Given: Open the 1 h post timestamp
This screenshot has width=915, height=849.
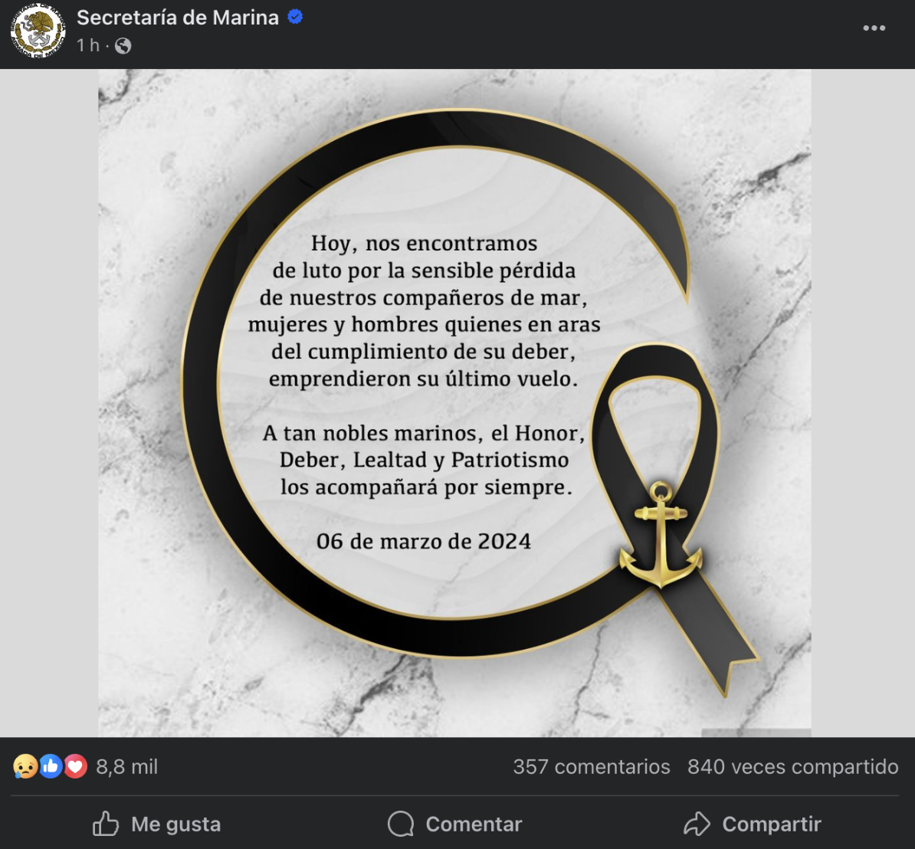Looking at the screenshot, I should point(88,45).
